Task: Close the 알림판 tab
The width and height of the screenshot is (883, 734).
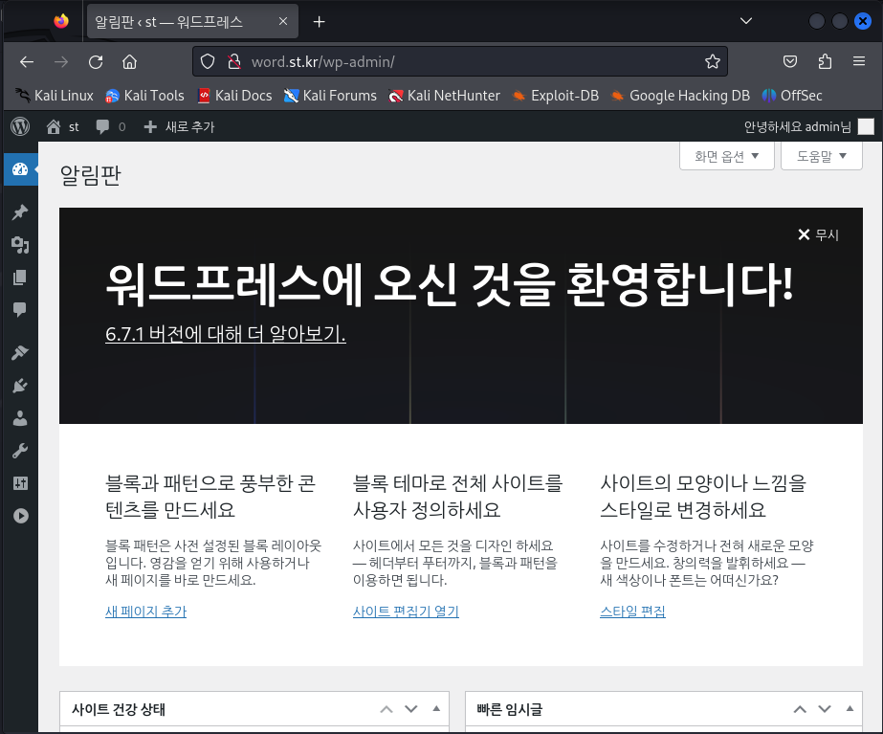Action: coord(283,21)
